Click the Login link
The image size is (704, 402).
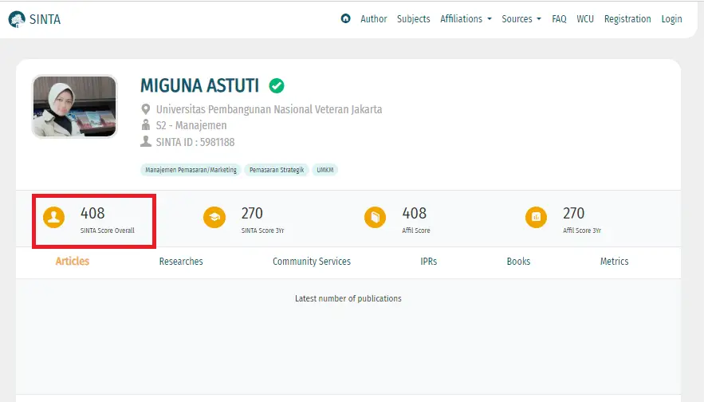(671, 19)
